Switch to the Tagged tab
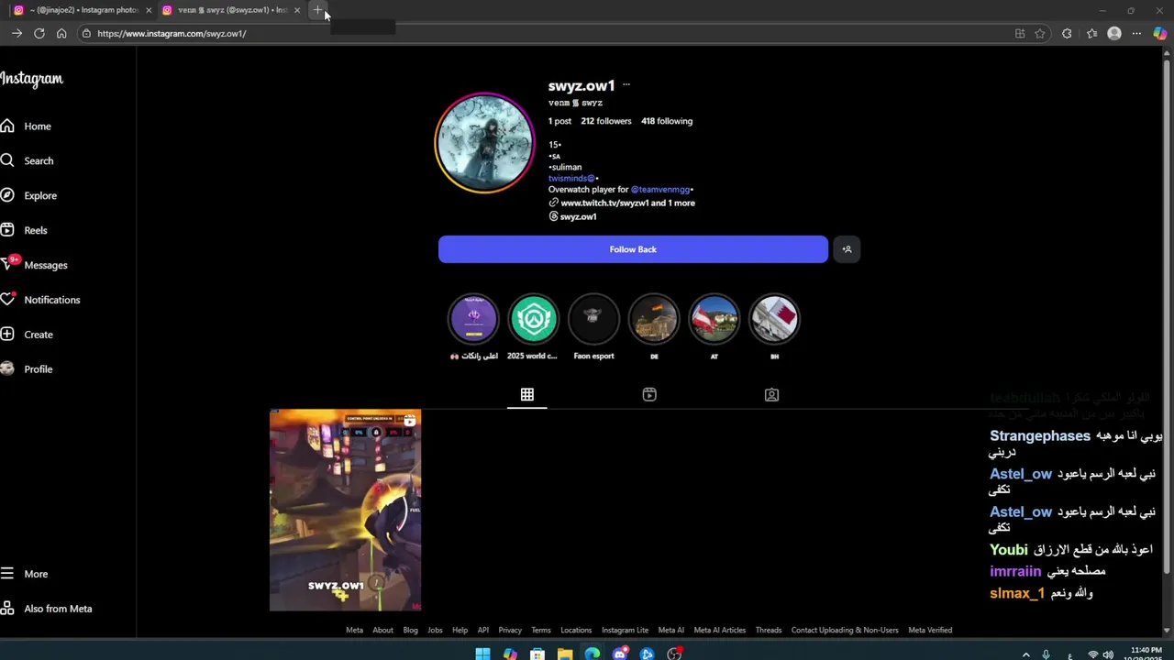This screenshot has height=660, width=1174. pos(771,394)
